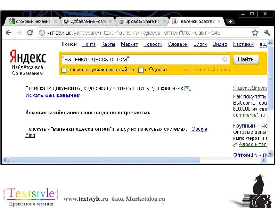The width and height of the screenshot is (278, 208).
Task: Close the 'сложный механизм' tab
Action: 56,21
